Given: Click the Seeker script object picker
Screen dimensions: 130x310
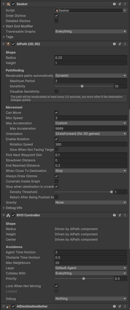Looking at the screenshot, I should click(125, 11).
